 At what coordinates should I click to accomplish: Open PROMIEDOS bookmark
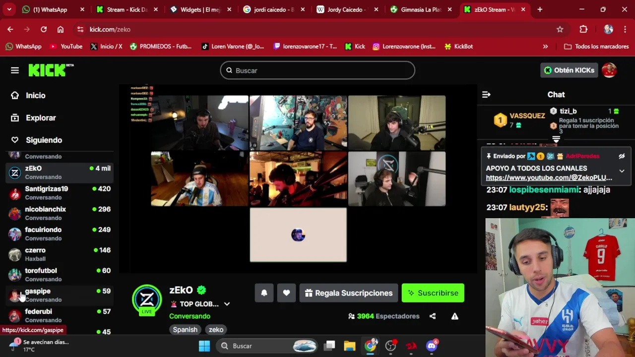pos(161,47)
